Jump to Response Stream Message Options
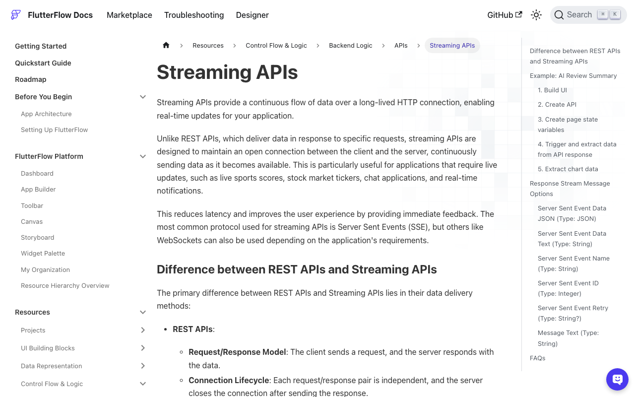 click(570, 189)
